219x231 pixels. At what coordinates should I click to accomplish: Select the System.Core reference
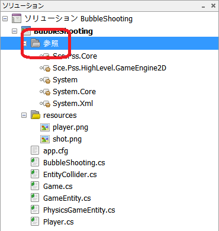point(74,92)
